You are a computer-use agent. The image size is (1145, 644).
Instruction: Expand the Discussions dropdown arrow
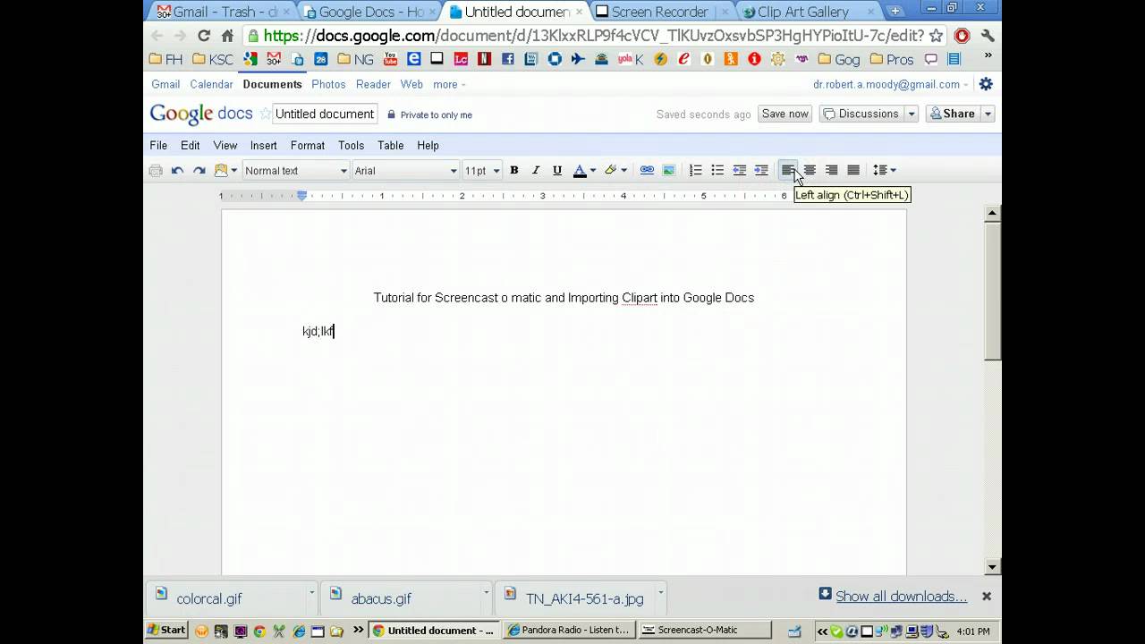[x=912, y=114]
